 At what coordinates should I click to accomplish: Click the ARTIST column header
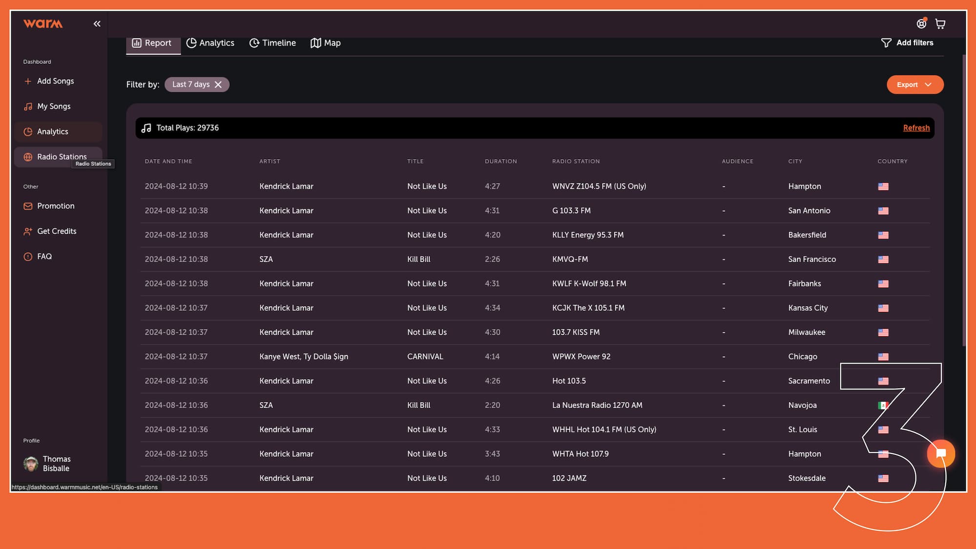pos(270,162)
